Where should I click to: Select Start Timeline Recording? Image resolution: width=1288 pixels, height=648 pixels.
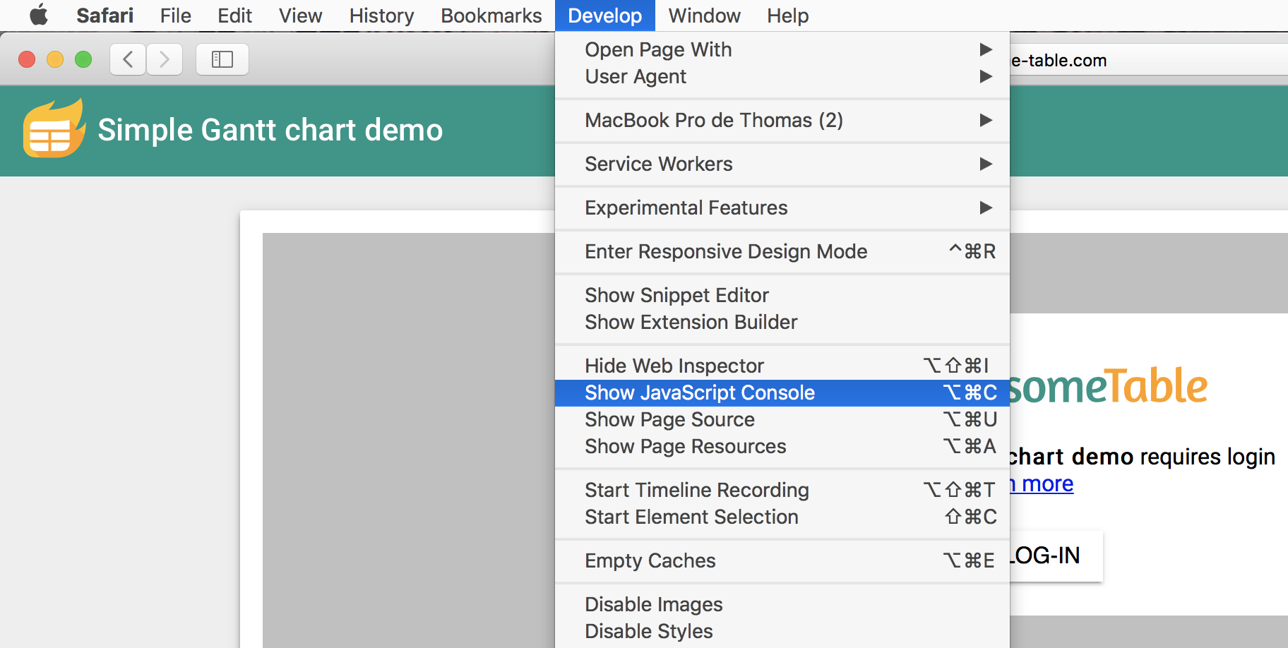pos(782,490)
